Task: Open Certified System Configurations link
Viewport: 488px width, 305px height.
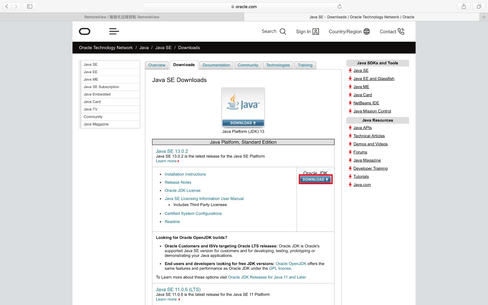Action: [x=193, y=213]
